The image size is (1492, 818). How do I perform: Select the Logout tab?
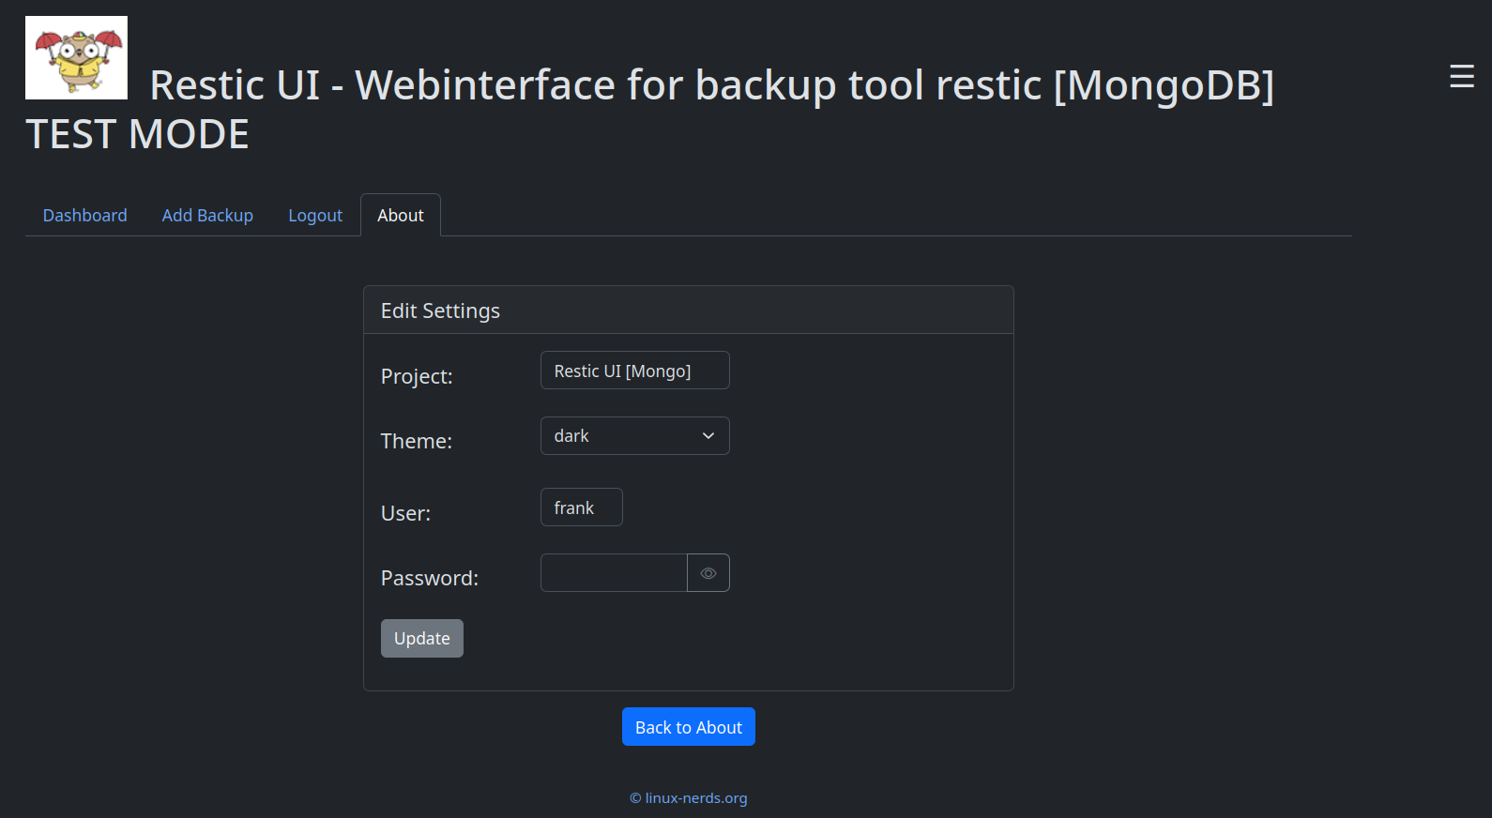pyautogui.click(x=315, y=216)
